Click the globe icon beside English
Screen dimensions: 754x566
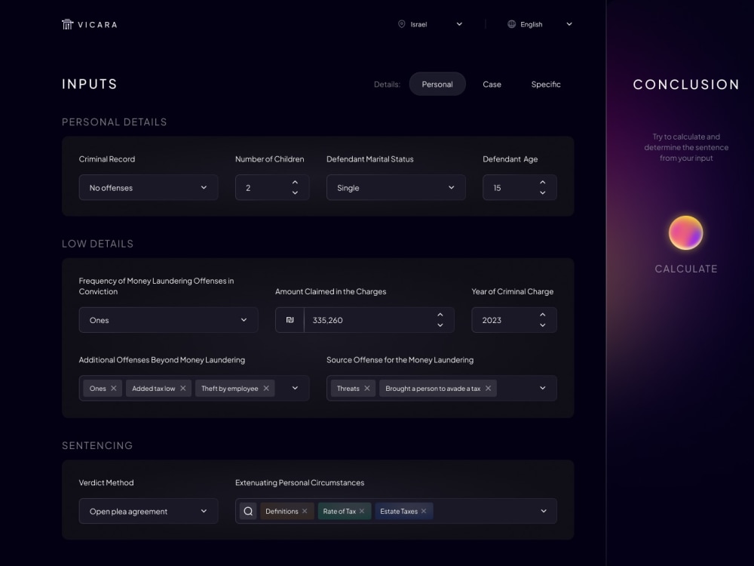pyautogui.click(x=511, y=23)
